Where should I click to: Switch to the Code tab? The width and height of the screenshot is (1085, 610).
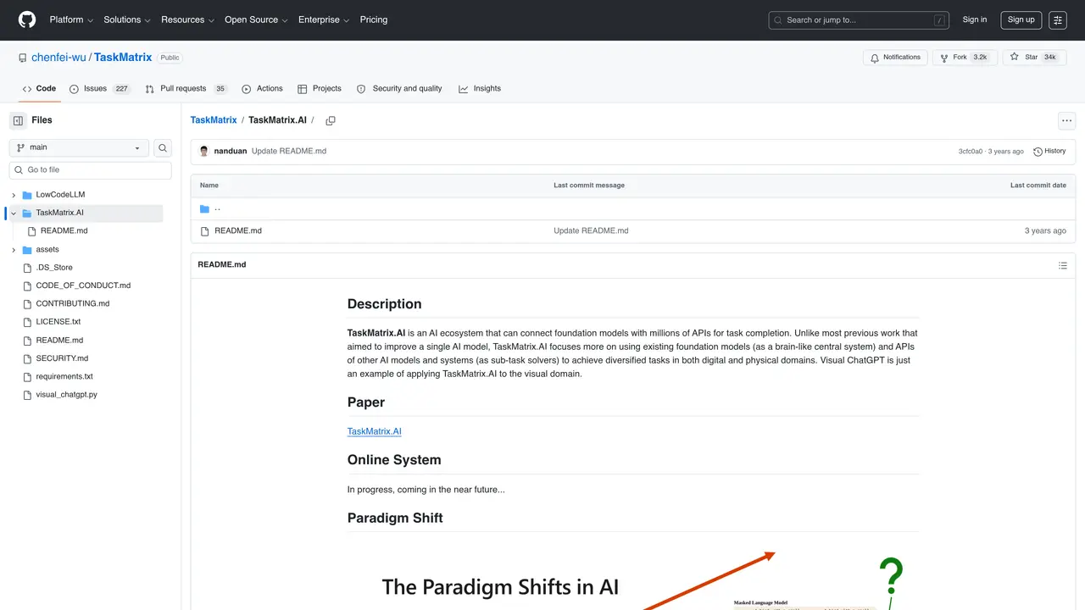tap(39, 88)
